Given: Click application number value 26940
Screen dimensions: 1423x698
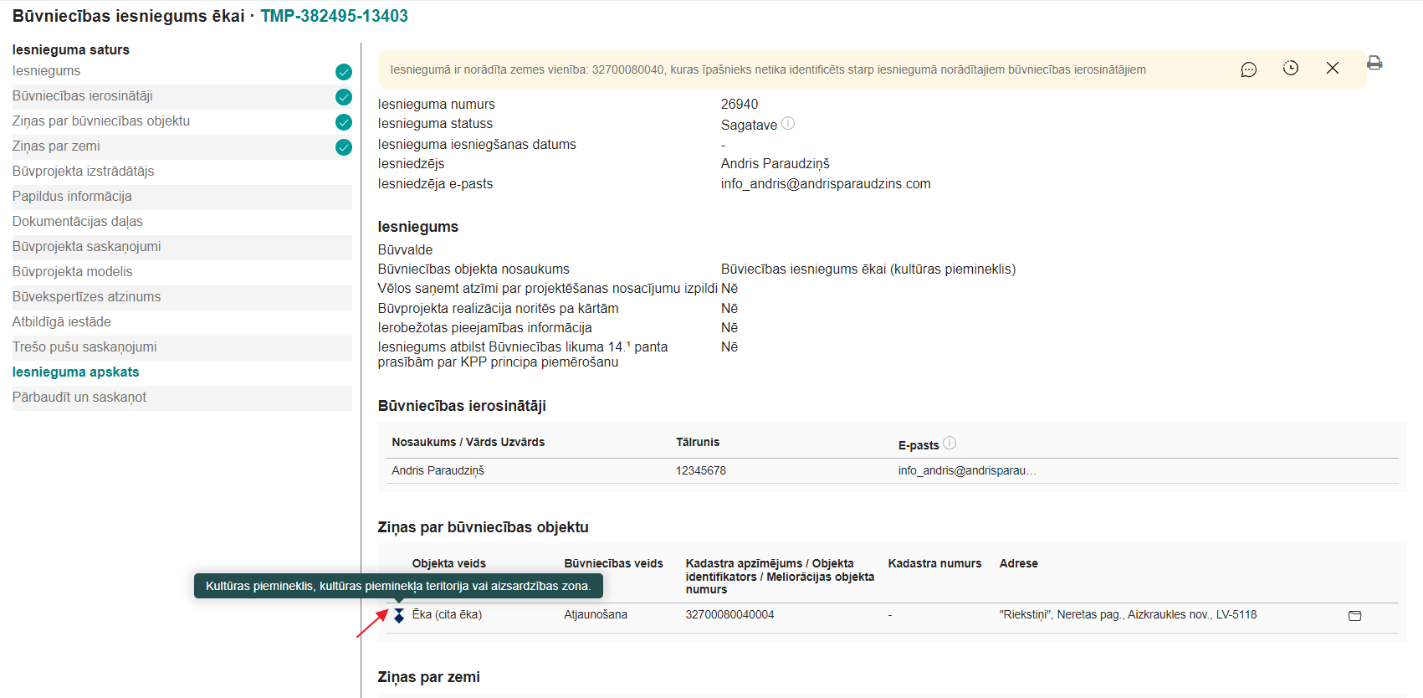Looking at the screenshot, I should (x=740, y=105).
